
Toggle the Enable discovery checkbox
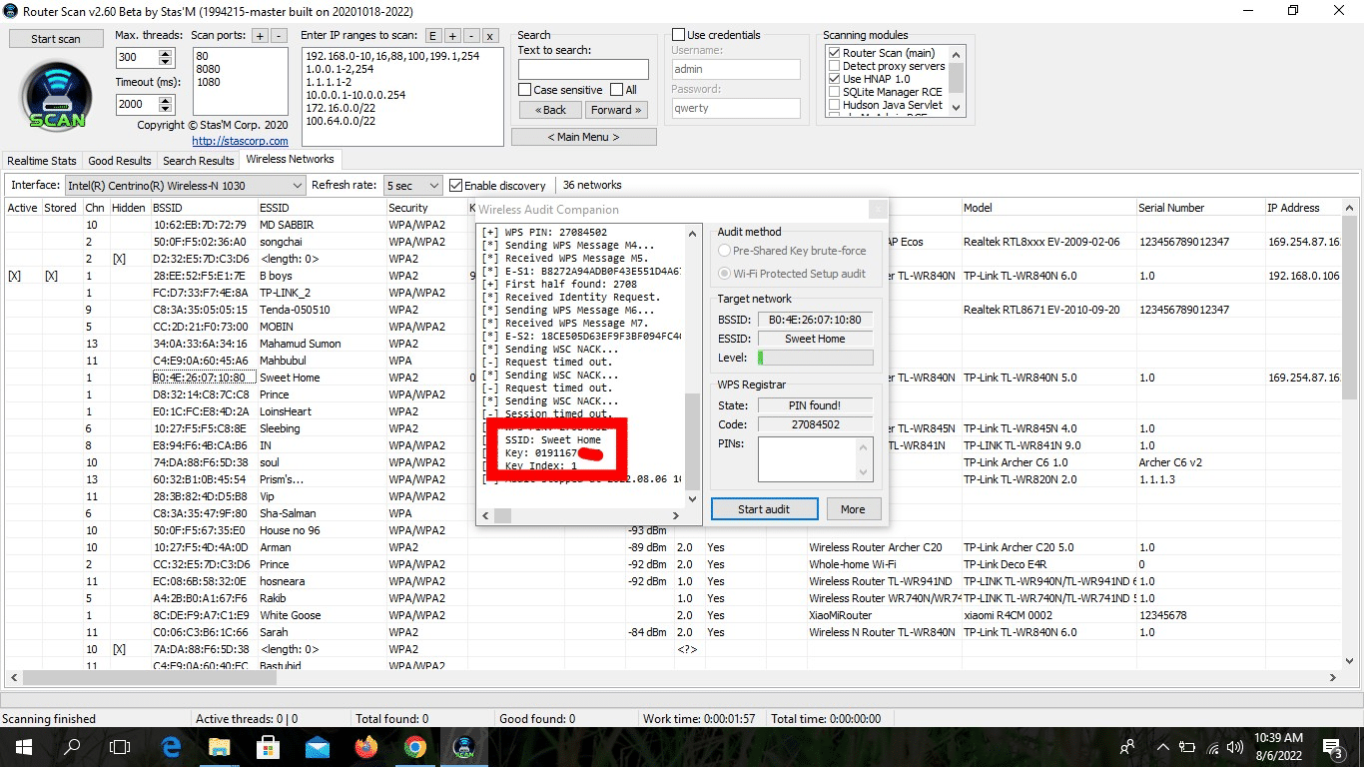[456, 186]
